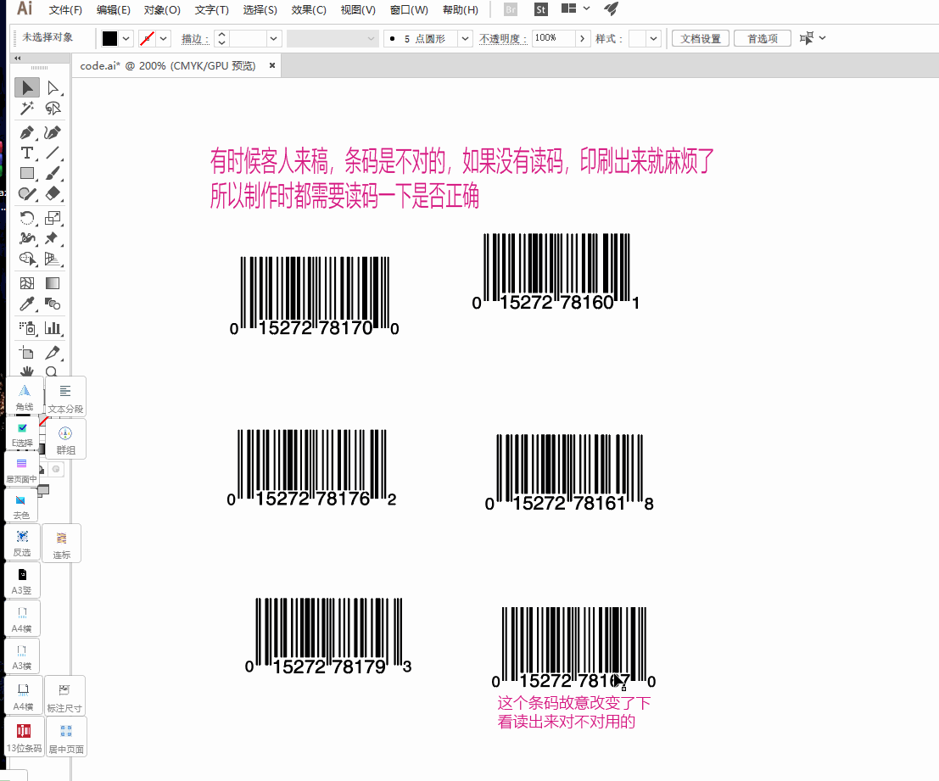This screenshot has height=781, width=939.
Task: Select the Rotate tool
Action: point(27,218)
